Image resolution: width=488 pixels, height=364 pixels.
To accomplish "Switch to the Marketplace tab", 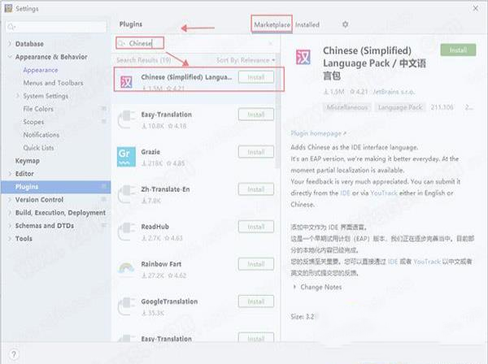I will point(272,25).
